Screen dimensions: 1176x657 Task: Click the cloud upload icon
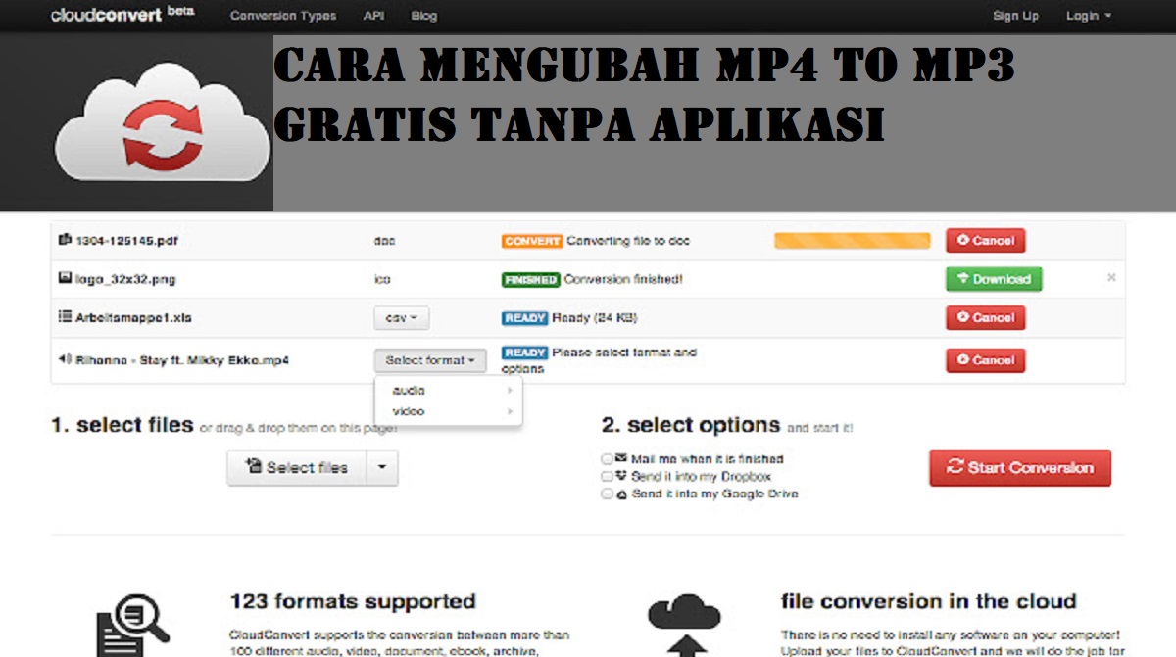684,625
